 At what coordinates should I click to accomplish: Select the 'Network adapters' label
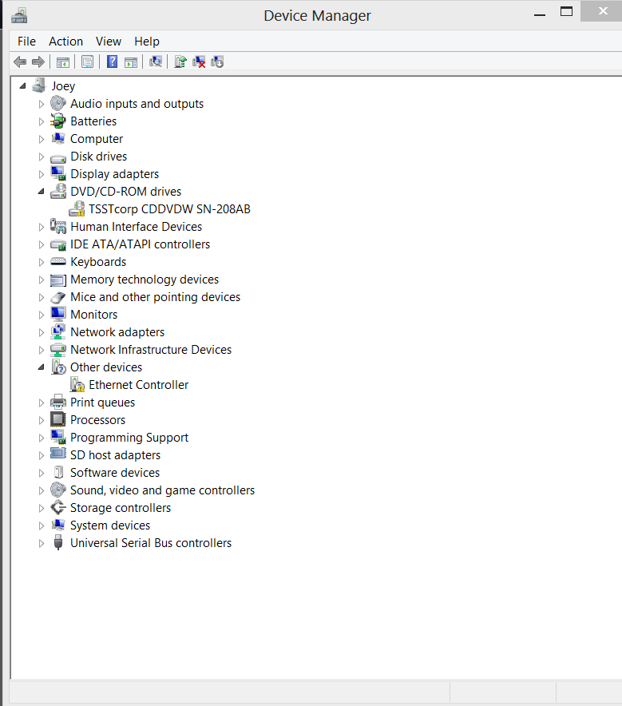pyautogui.click(x=117, y=332)
